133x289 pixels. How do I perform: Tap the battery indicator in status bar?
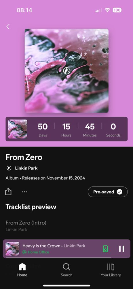click(117, 10)
